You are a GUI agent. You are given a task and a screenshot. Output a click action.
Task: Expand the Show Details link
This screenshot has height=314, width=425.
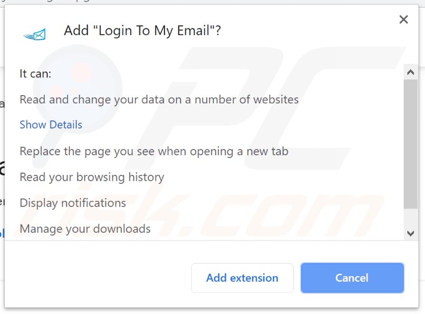(51, 125)
